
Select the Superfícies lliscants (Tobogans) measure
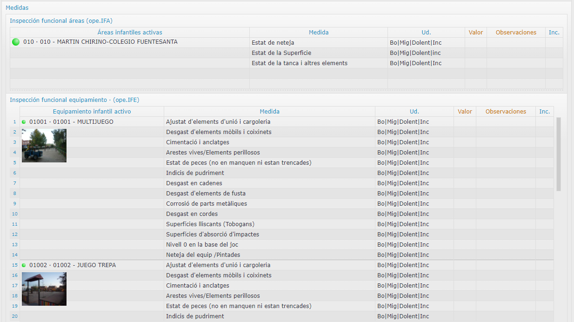pos(210,224)
